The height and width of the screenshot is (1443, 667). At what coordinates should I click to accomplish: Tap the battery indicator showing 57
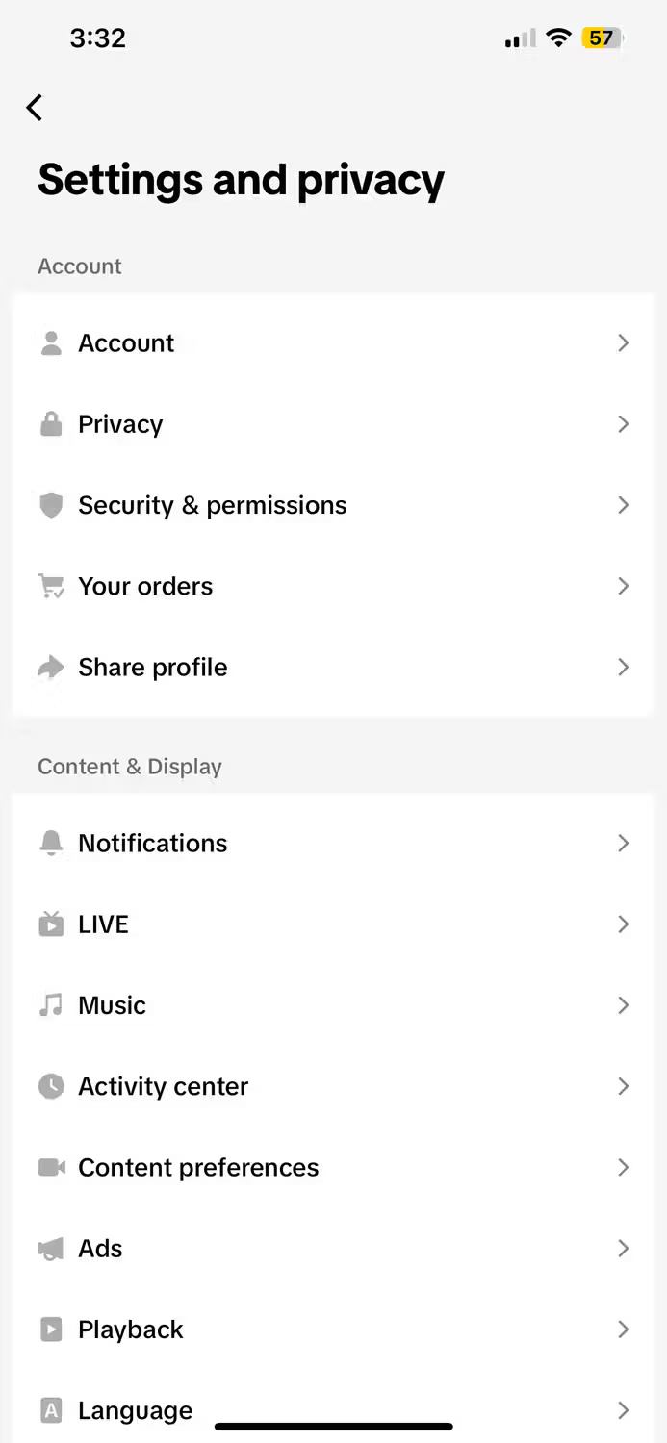[x=602, y=38]
